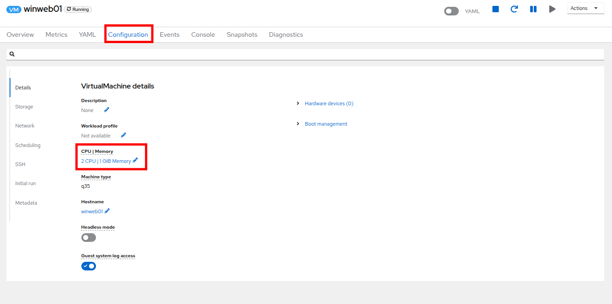Expand the Hardware devices (0) section

pyautogui.click(x=329, y=103)
